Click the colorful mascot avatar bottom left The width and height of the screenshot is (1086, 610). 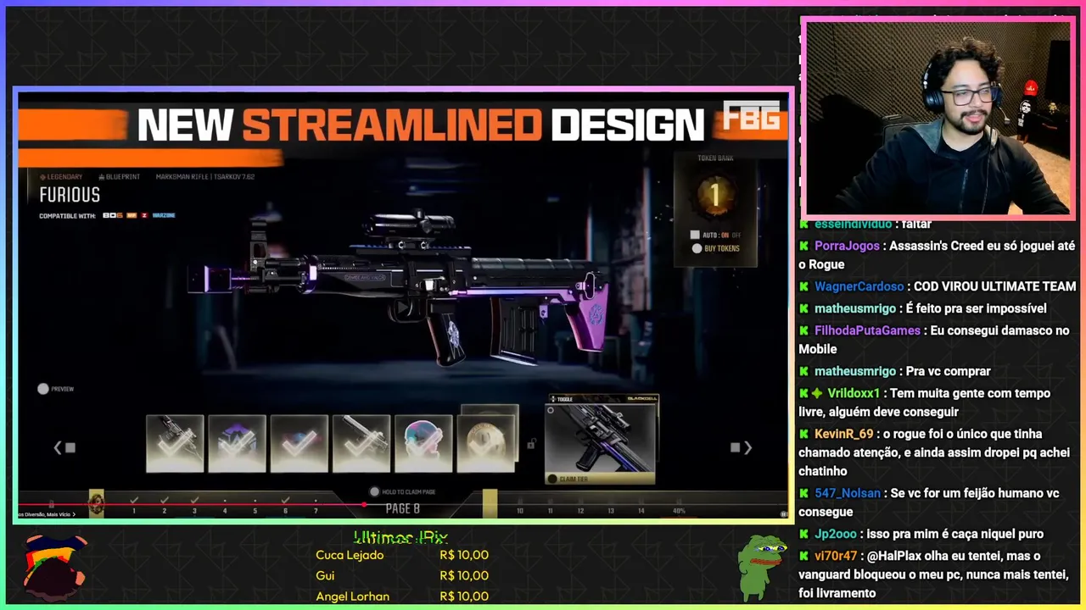pyautogui.click(x=53, y=567)
